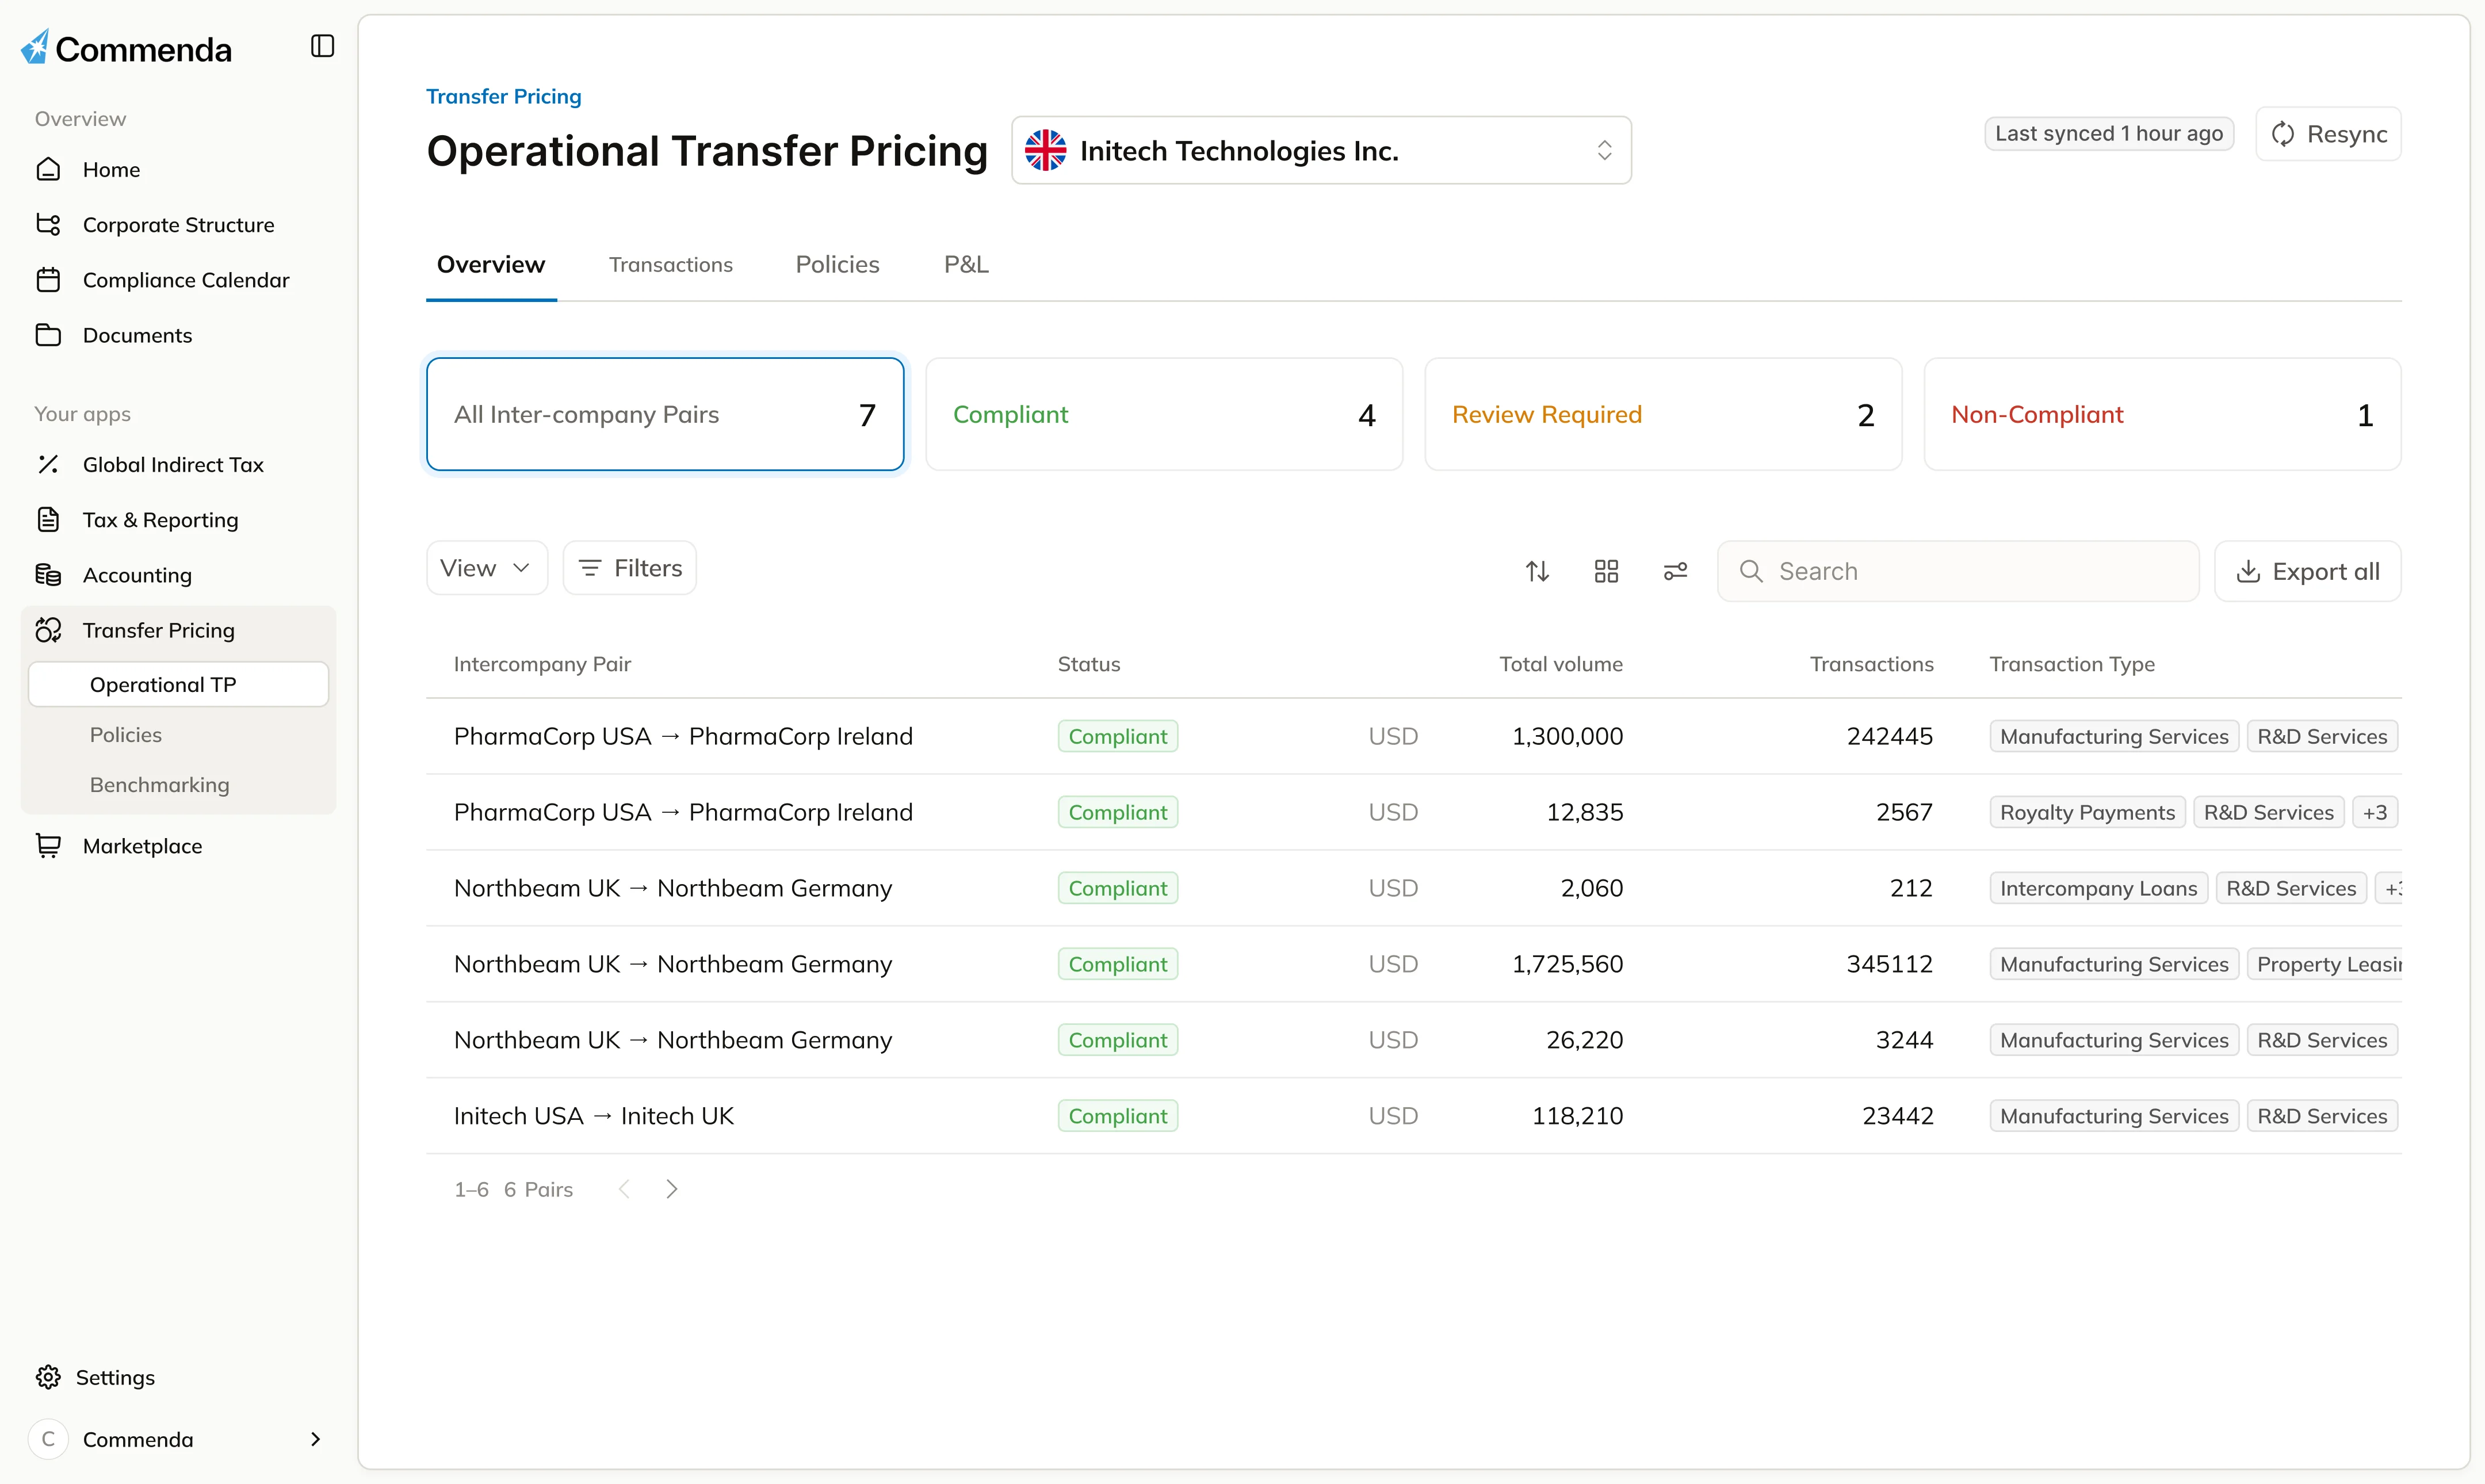Image resolution: width=2485 pixels, height=1484 pixels.
Task: Open column settings via the sliders icon
Action: (x=1675, y=570)
